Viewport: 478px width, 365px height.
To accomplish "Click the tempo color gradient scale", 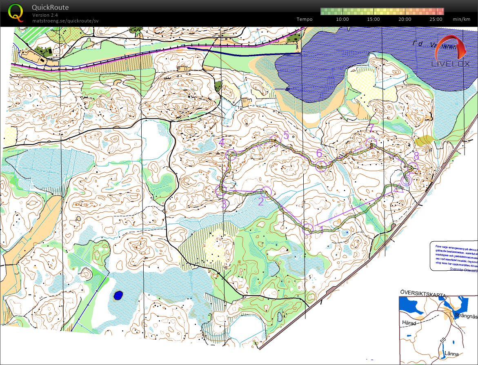I will point(382,11).
